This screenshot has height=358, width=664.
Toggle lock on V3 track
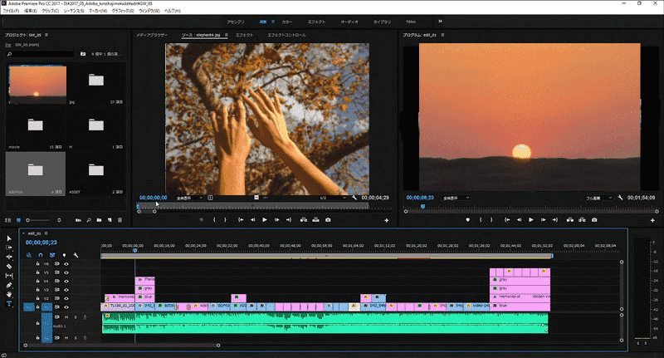pyautogui.click(x=37, y=290)
